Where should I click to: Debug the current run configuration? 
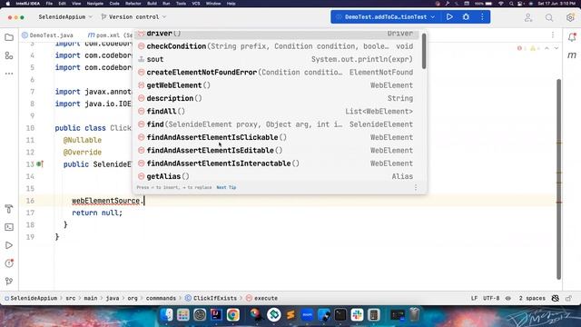coord(466,17)
